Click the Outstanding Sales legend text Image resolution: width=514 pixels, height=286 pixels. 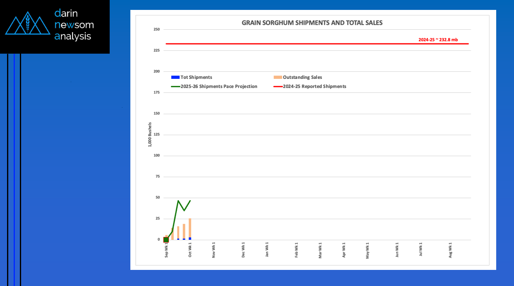pyautogui.click(x=303, y=77)
